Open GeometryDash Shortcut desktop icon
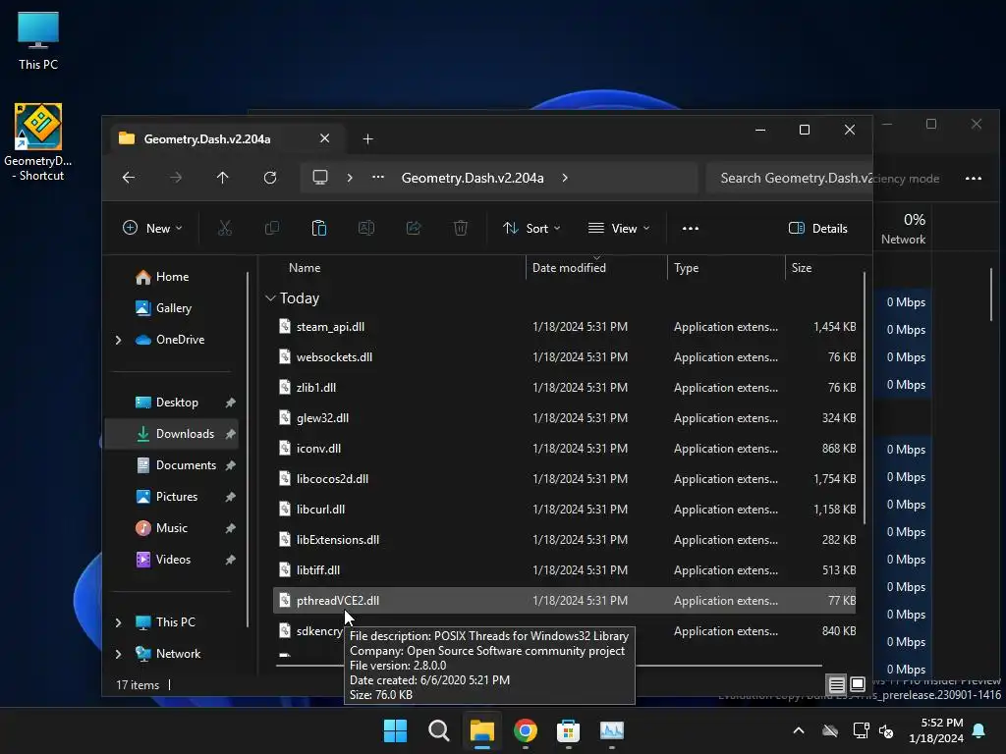Screen dimensions: 1006x754 (x=38, y=141)
